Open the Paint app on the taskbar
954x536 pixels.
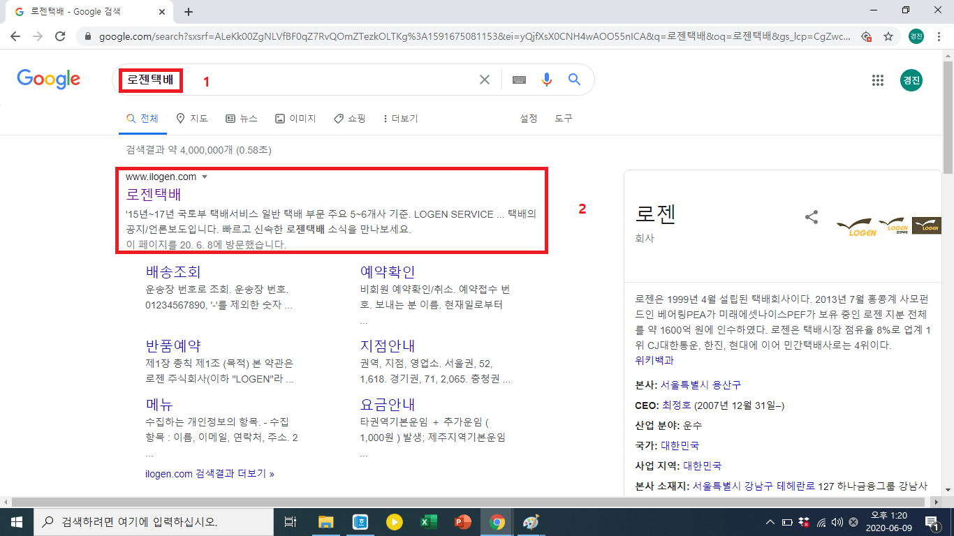tap(531, 521)
